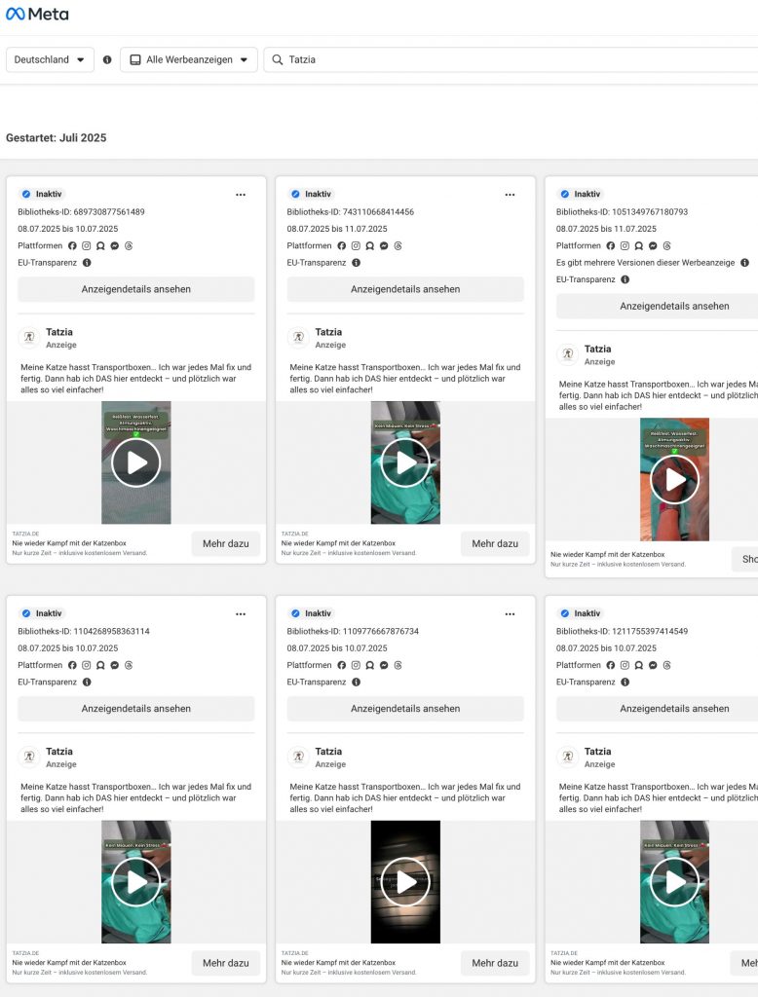758x997 pixels.
Task: Click Threads platform icon on ad 1109776667876734
Action: pos(398,666)
